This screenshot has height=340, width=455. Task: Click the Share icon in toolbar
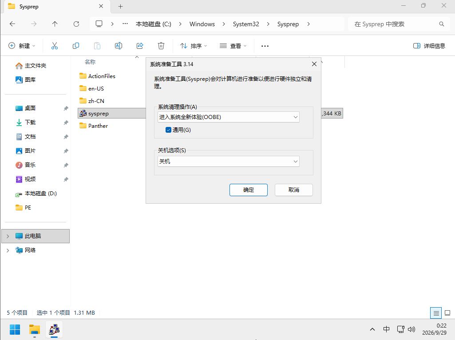pyautogui.click(x=140, y=46)
